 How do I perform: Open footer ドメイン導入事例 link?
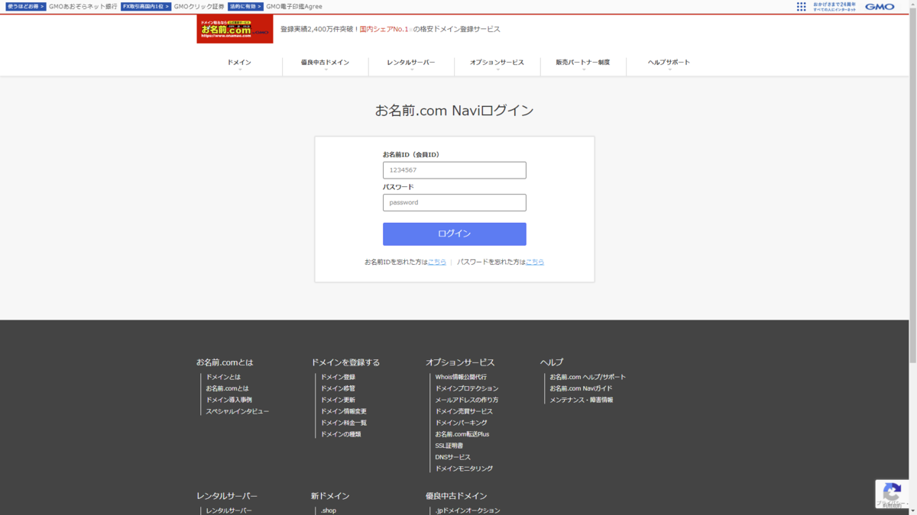coord(228,400)
